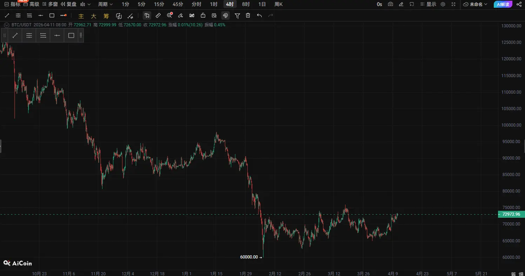
Task: Expand right side panel handle
Action: click(x=524, y=146)
